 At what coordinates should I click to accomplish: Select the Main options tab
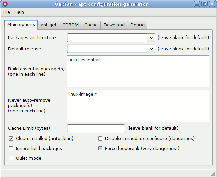pos(21,25)
